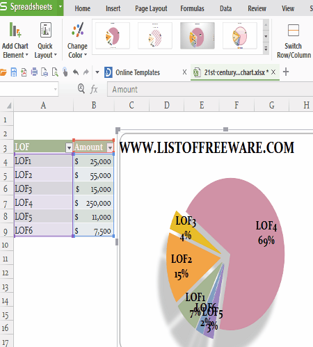Expand the quick access toolbar customize arrow
Screen dimensions: 313x347
[x=97, y=72]
